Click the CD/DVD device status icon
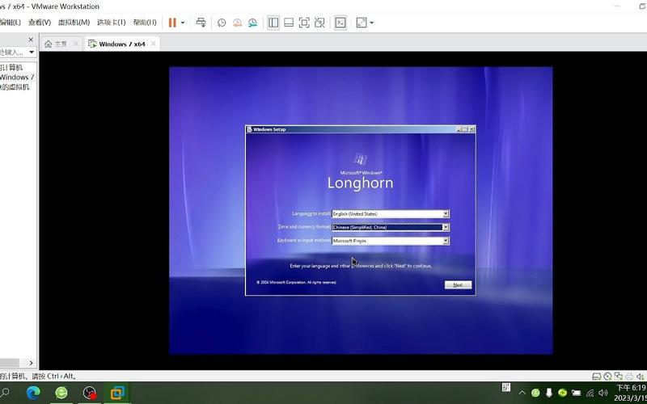 tap(607, 376)
